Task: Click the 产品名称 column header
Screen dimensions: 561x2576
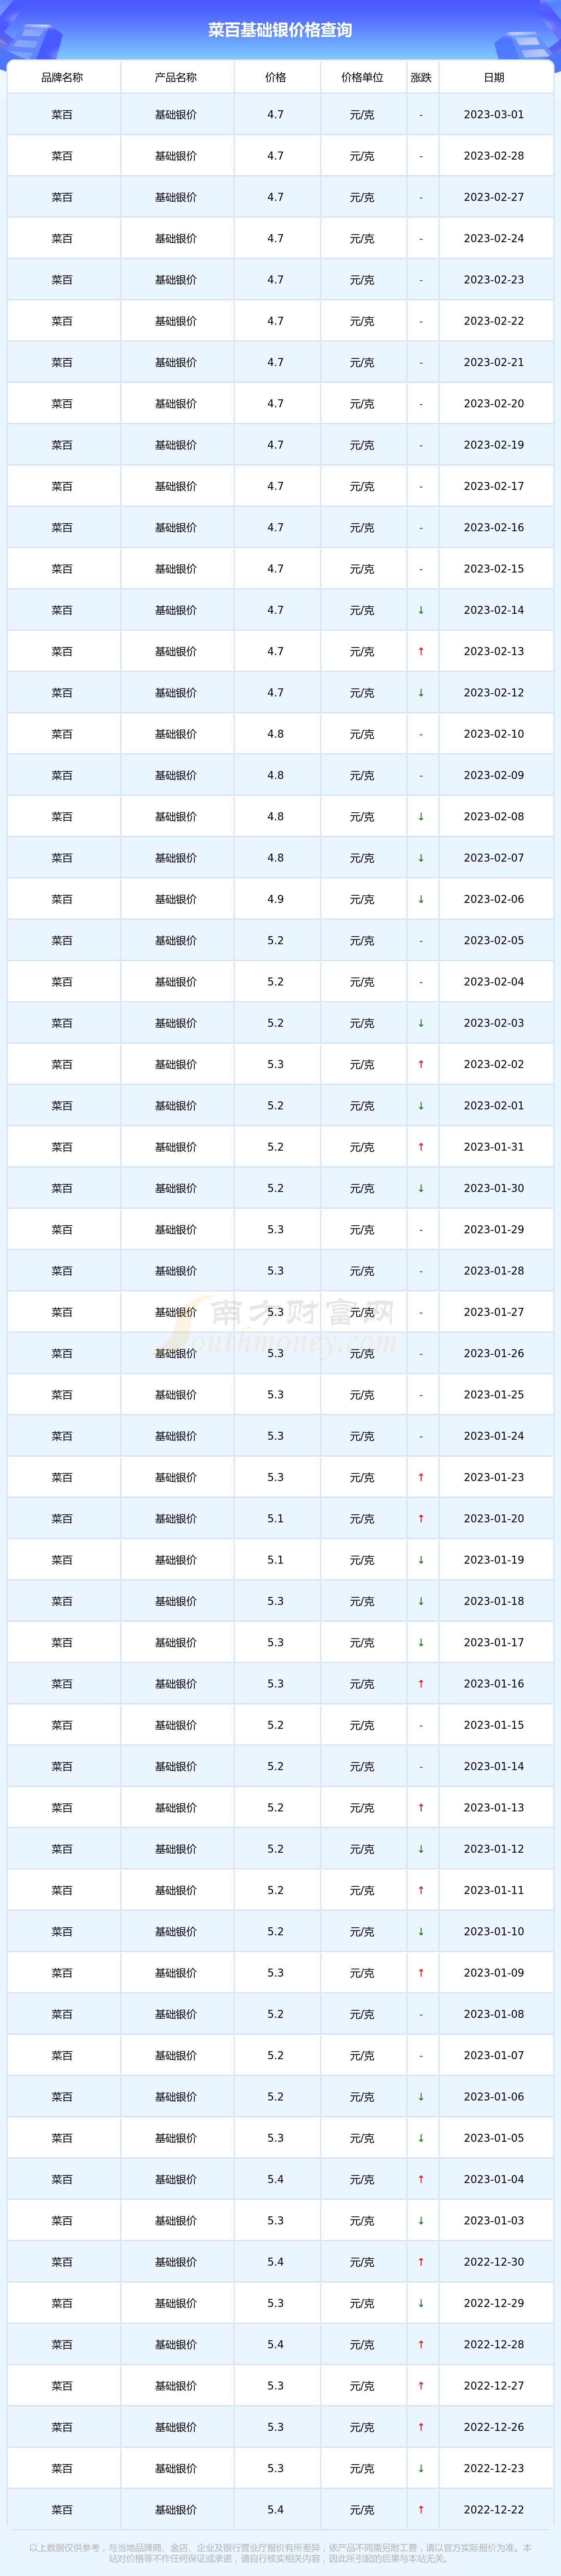Action: point(176,77)
